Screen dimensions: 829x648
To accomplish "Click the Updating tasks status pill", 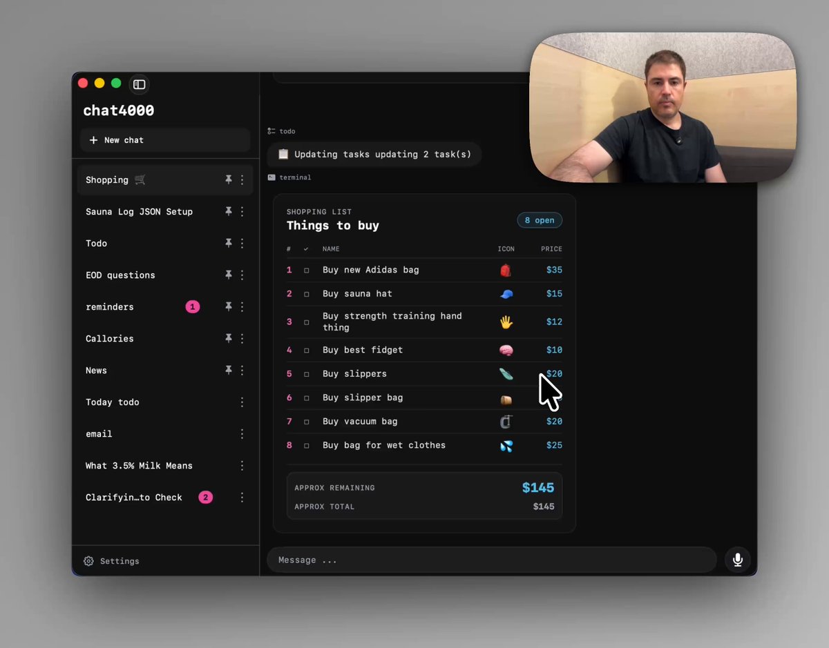I will click(374, 155).
